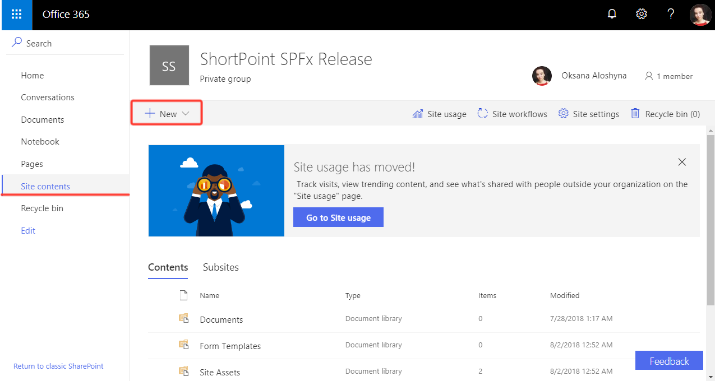Dismiss the Site usage has moved banner
Viewport: 715px width, 381px height.
[x=682, y=162]
